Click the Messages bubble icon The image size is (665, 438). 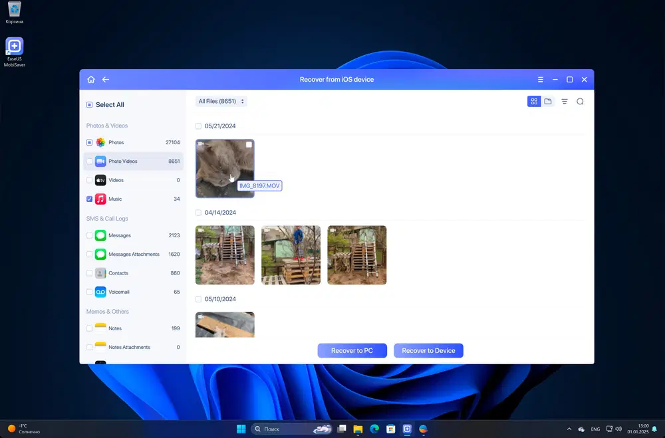[x=100, y=235]
